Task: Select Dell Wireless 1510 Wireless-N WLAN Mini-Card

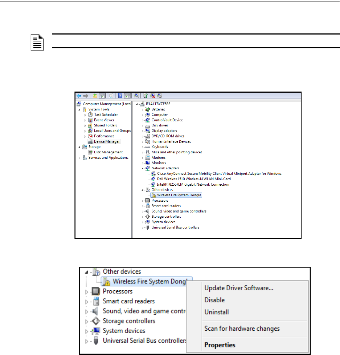Action: pyautogui.click(x=194, y=179)
